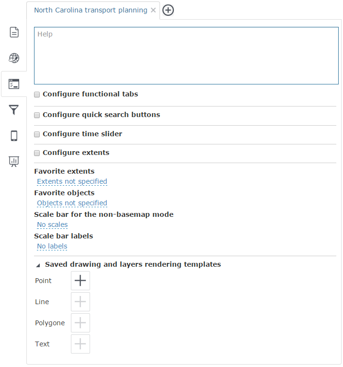The width and height of the screenshot is (343, 367).
Task: Add new map tab with plus icon
Action: [168, 10]
